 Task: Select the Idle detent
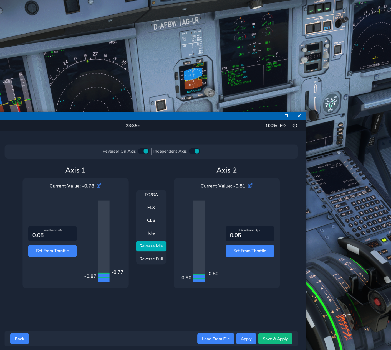point(151,233)
